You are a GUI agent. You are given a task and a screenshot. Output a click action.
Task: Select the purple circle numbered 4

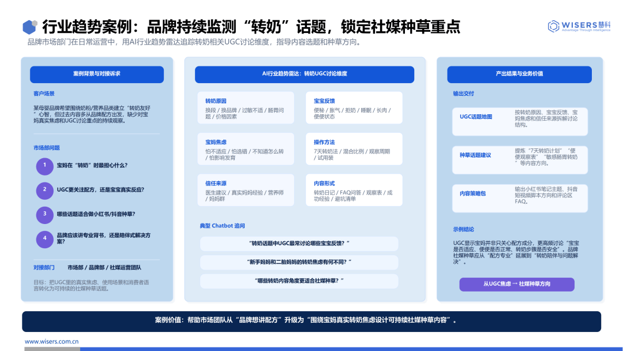pyautogui.click(x=44, y=240)
